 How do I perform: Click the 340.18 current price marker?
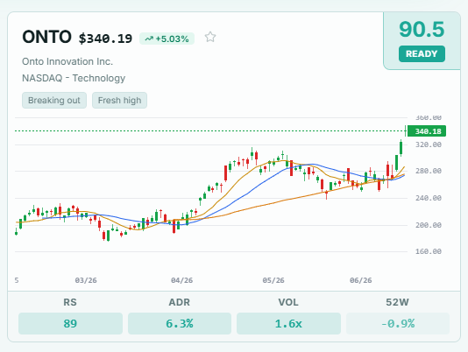tap(427, 131)
